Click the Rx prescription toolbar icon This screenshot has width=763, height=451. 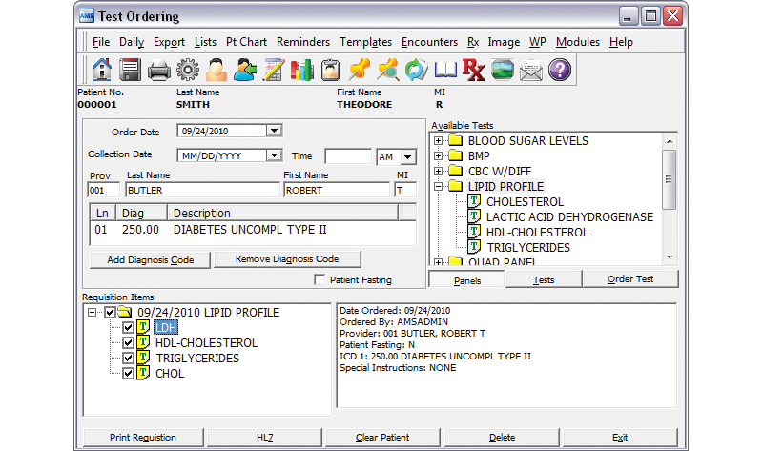point(473,70)
